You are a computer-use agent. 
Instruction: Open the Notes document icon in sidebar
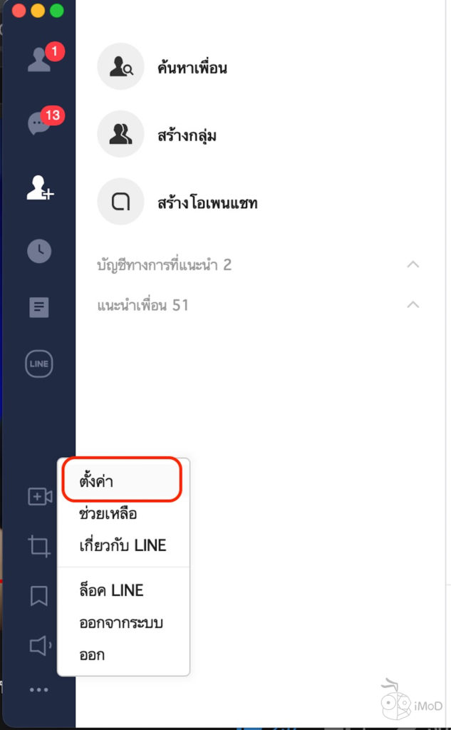tap(39, 307)
